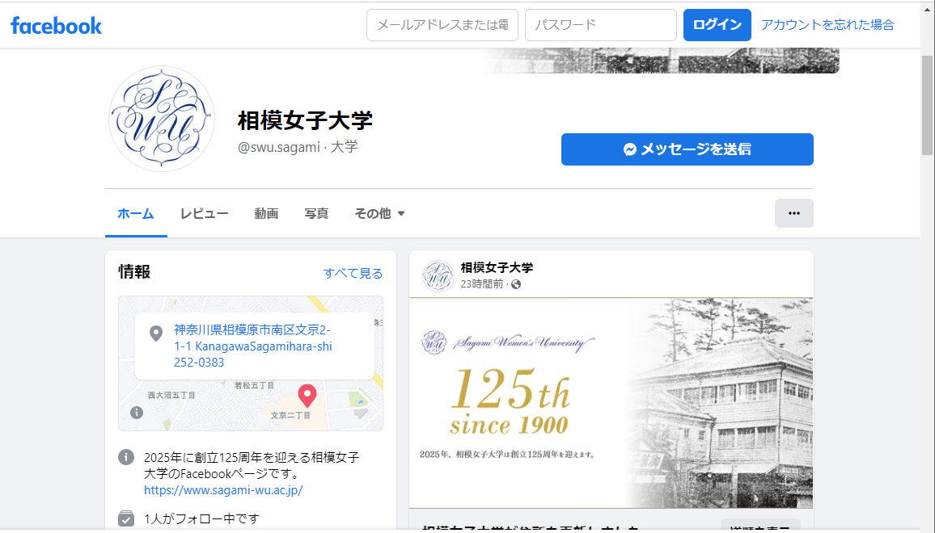
Task: Click the post author's small avatar
Action: click(438, 275)
